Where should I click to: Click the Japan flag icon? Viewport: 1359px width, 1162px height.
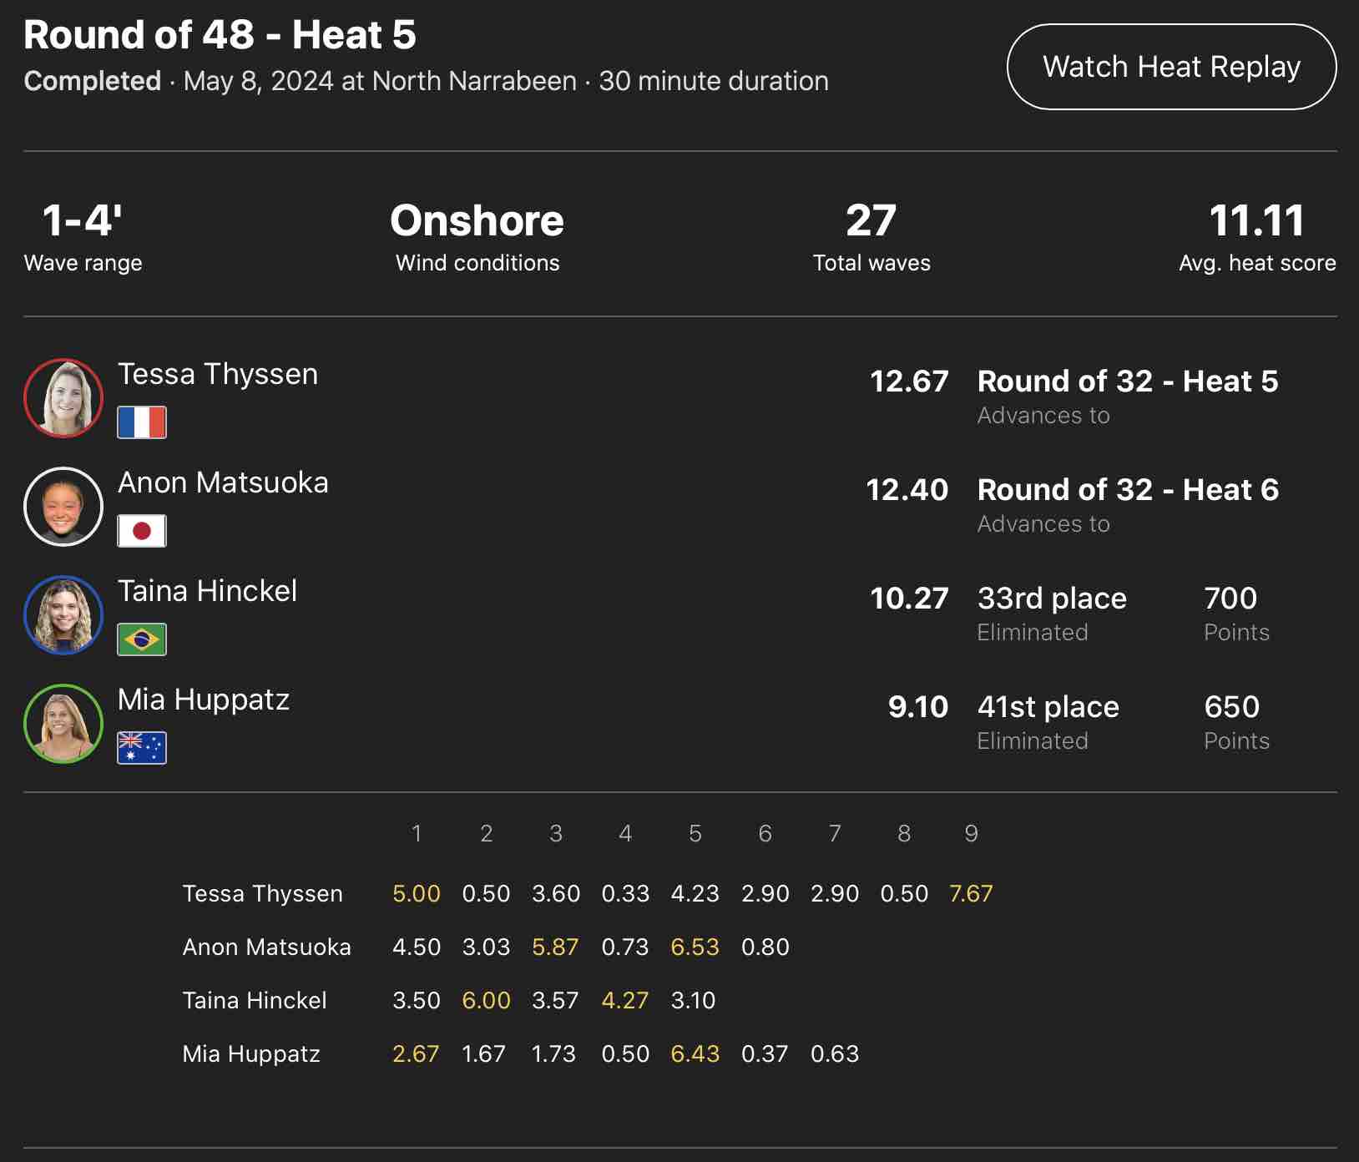(142, 531)
